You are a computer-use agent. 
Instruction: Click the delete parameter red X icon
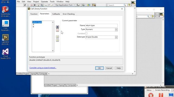tap(57, 30)
